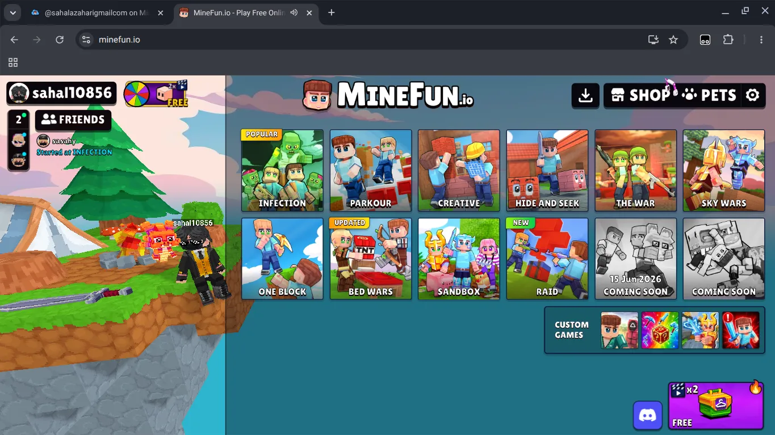This screenshot has width=775, height=435.
Task: Open install app icon in address bar
Action: click(x=653, y=40)
